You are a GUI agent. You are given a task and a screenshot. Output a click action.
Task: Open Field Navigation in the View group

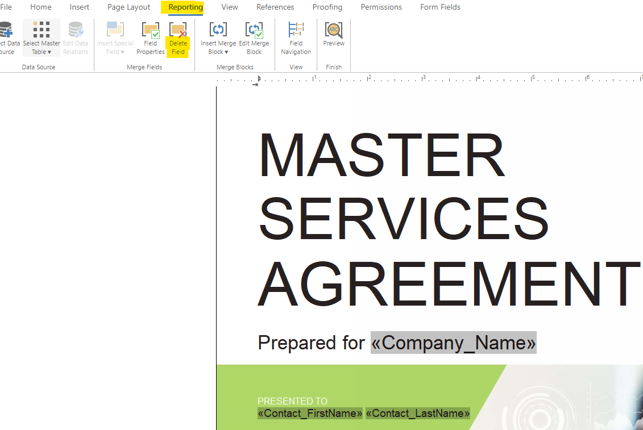[x=296, y=37]
